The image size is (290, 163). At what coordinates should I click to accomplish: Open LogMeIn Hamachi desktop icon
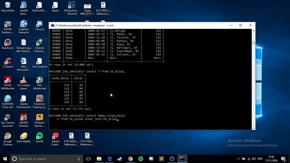(x=24, y=27)
